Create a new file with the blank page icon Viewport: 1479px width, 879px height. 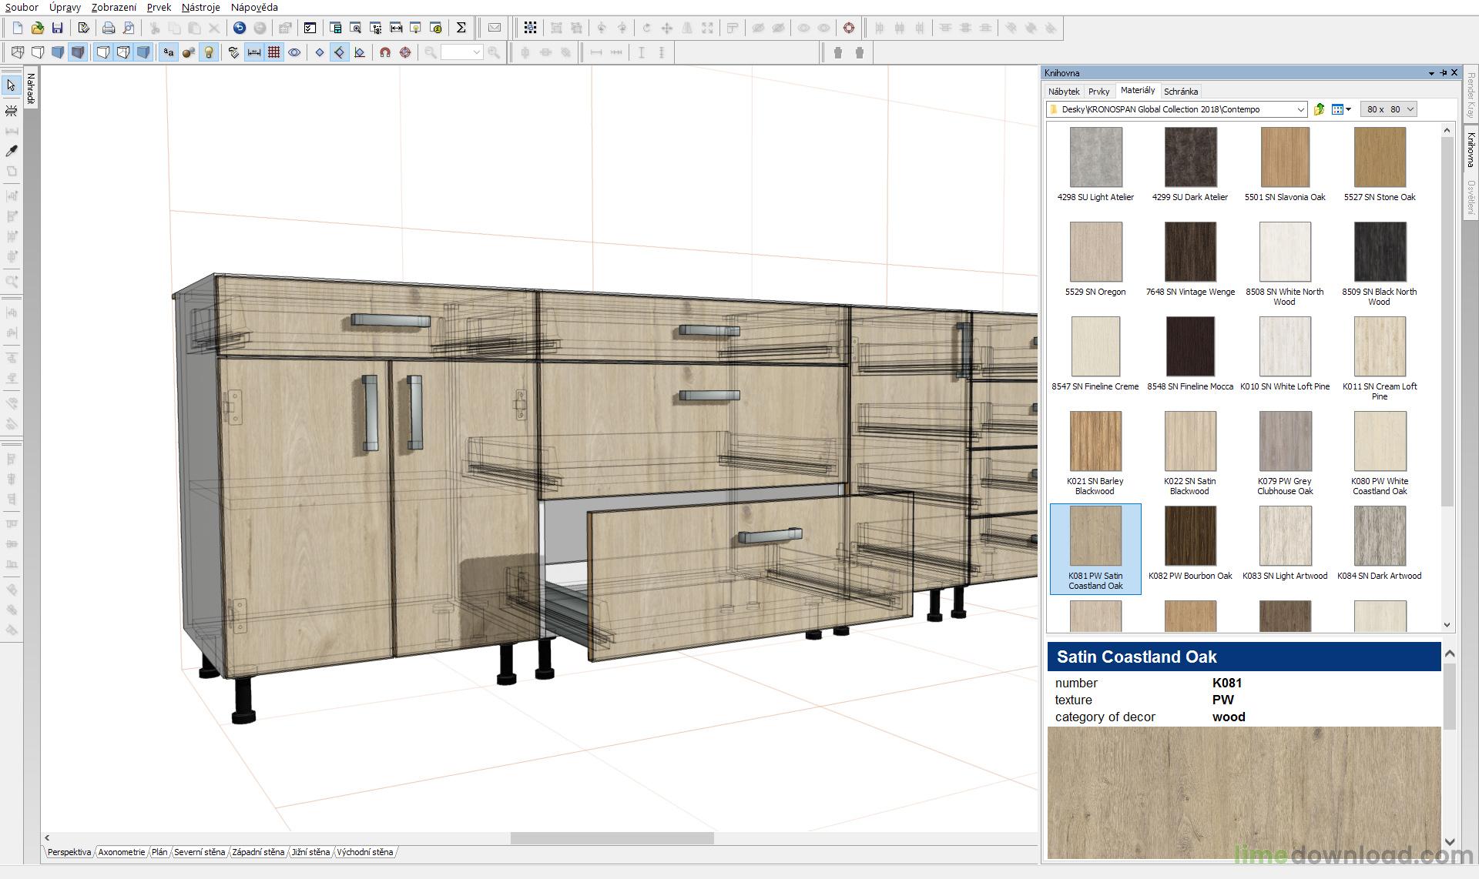(17, 28)
